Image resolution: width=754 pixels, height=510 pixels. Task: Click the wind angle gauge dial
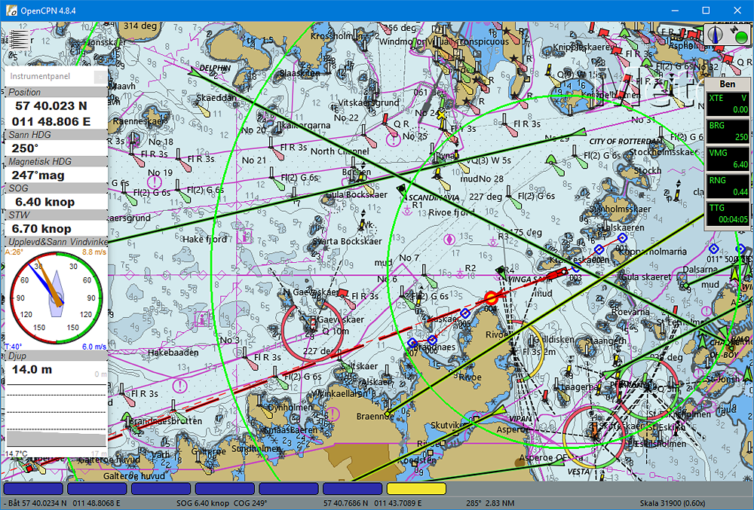pos(57,295)
